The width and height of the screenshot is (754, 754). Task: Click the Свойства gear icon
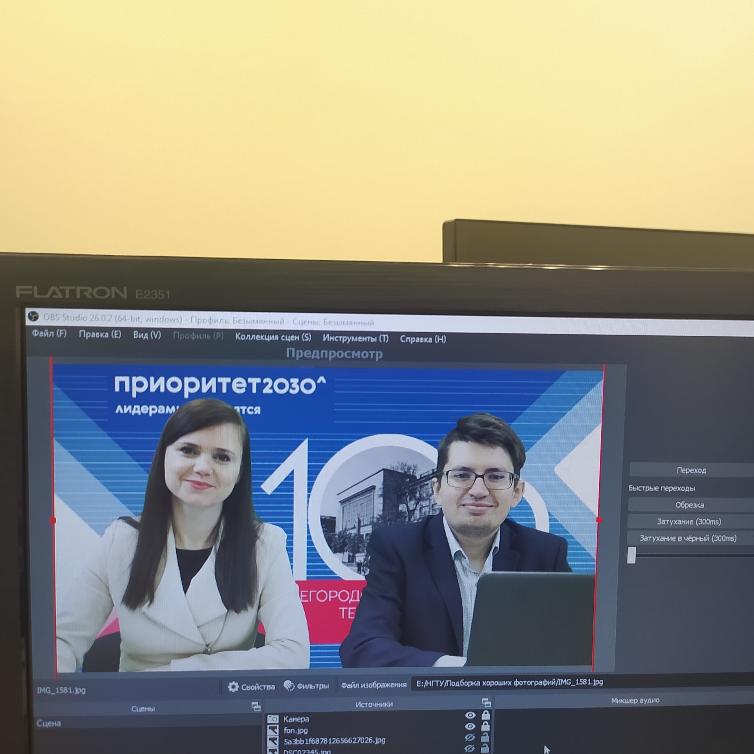(x=233, y=686)
